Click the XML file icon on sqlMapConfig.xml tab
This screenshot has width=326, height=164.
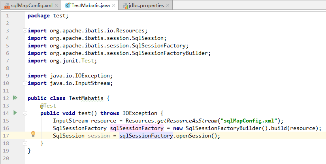(7, 6)
